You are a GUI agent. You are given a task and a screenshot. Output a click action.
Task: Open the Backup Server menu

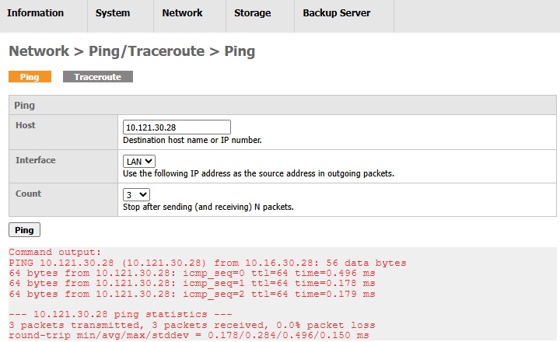point(336,13)
